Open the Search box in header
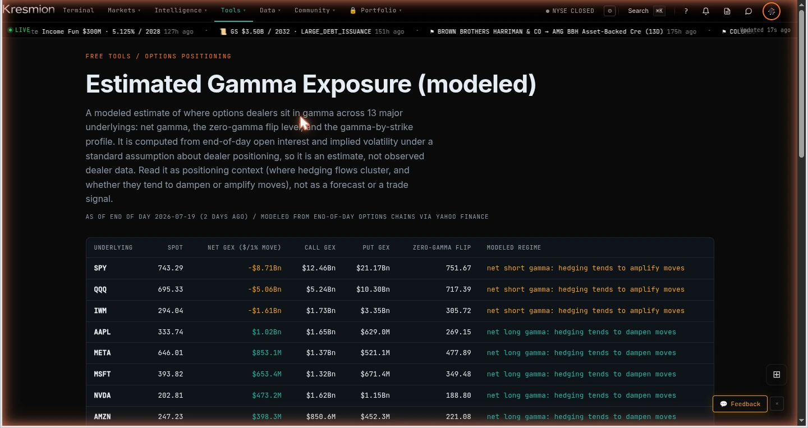Screen dimensions: 808x428 [x=646, y=11]
